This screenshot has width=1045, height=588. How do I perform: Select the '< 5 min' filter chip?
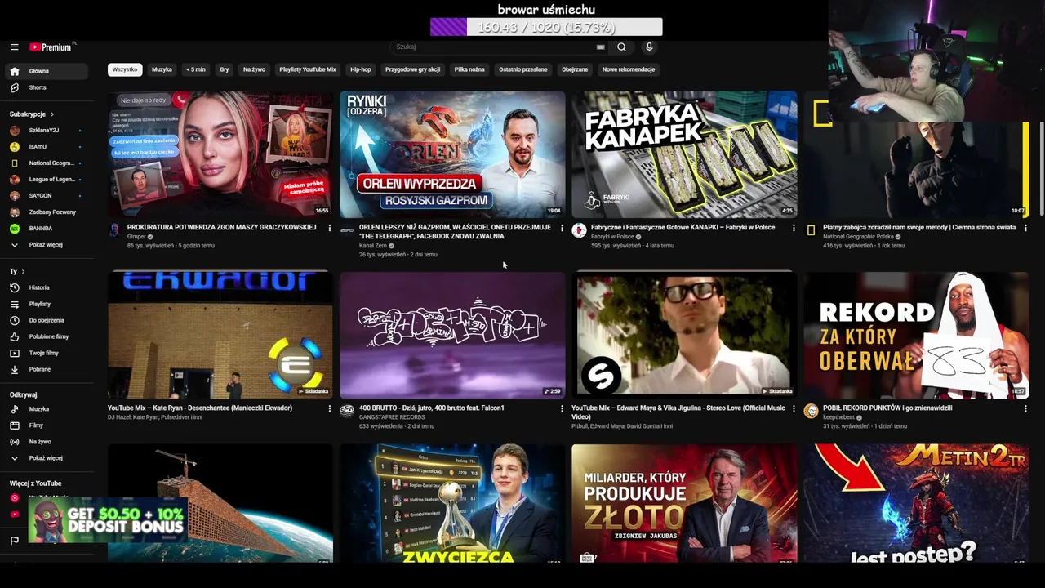point(196,69)
